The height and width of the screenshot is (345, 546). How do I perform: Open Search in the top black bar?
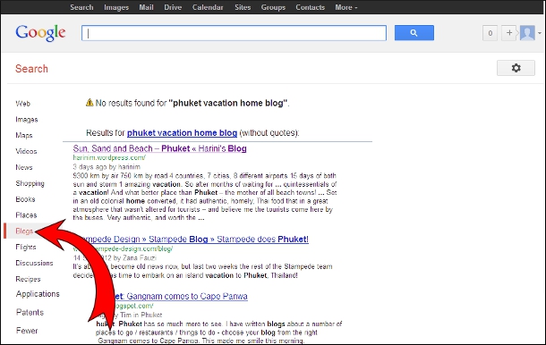click(81, 7)
